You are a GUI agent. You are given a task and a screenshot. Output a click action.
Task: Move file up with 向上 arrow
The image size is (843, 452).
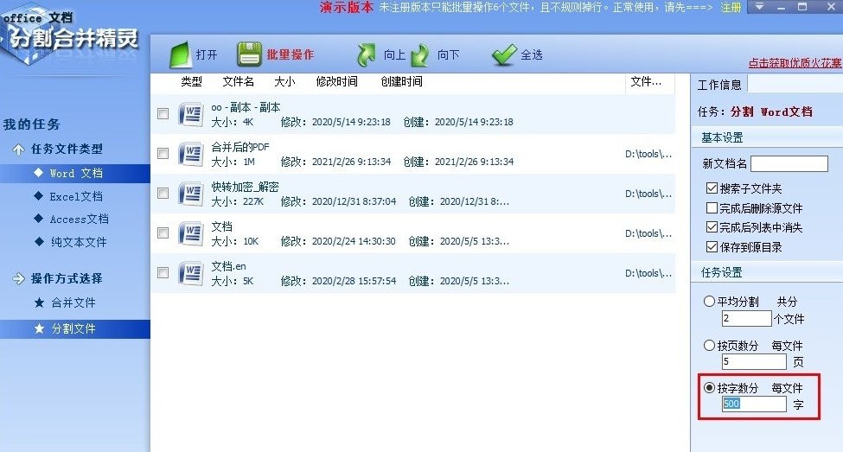click(367, 54)
